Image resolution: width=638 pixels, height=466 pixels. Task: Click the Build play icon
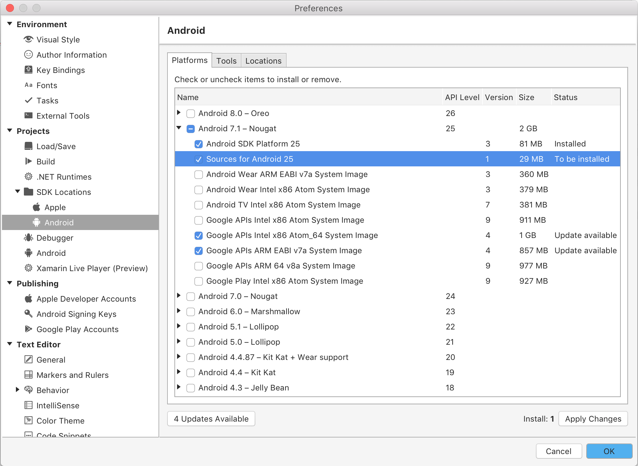pyautogui.click(x=29, y=161)
